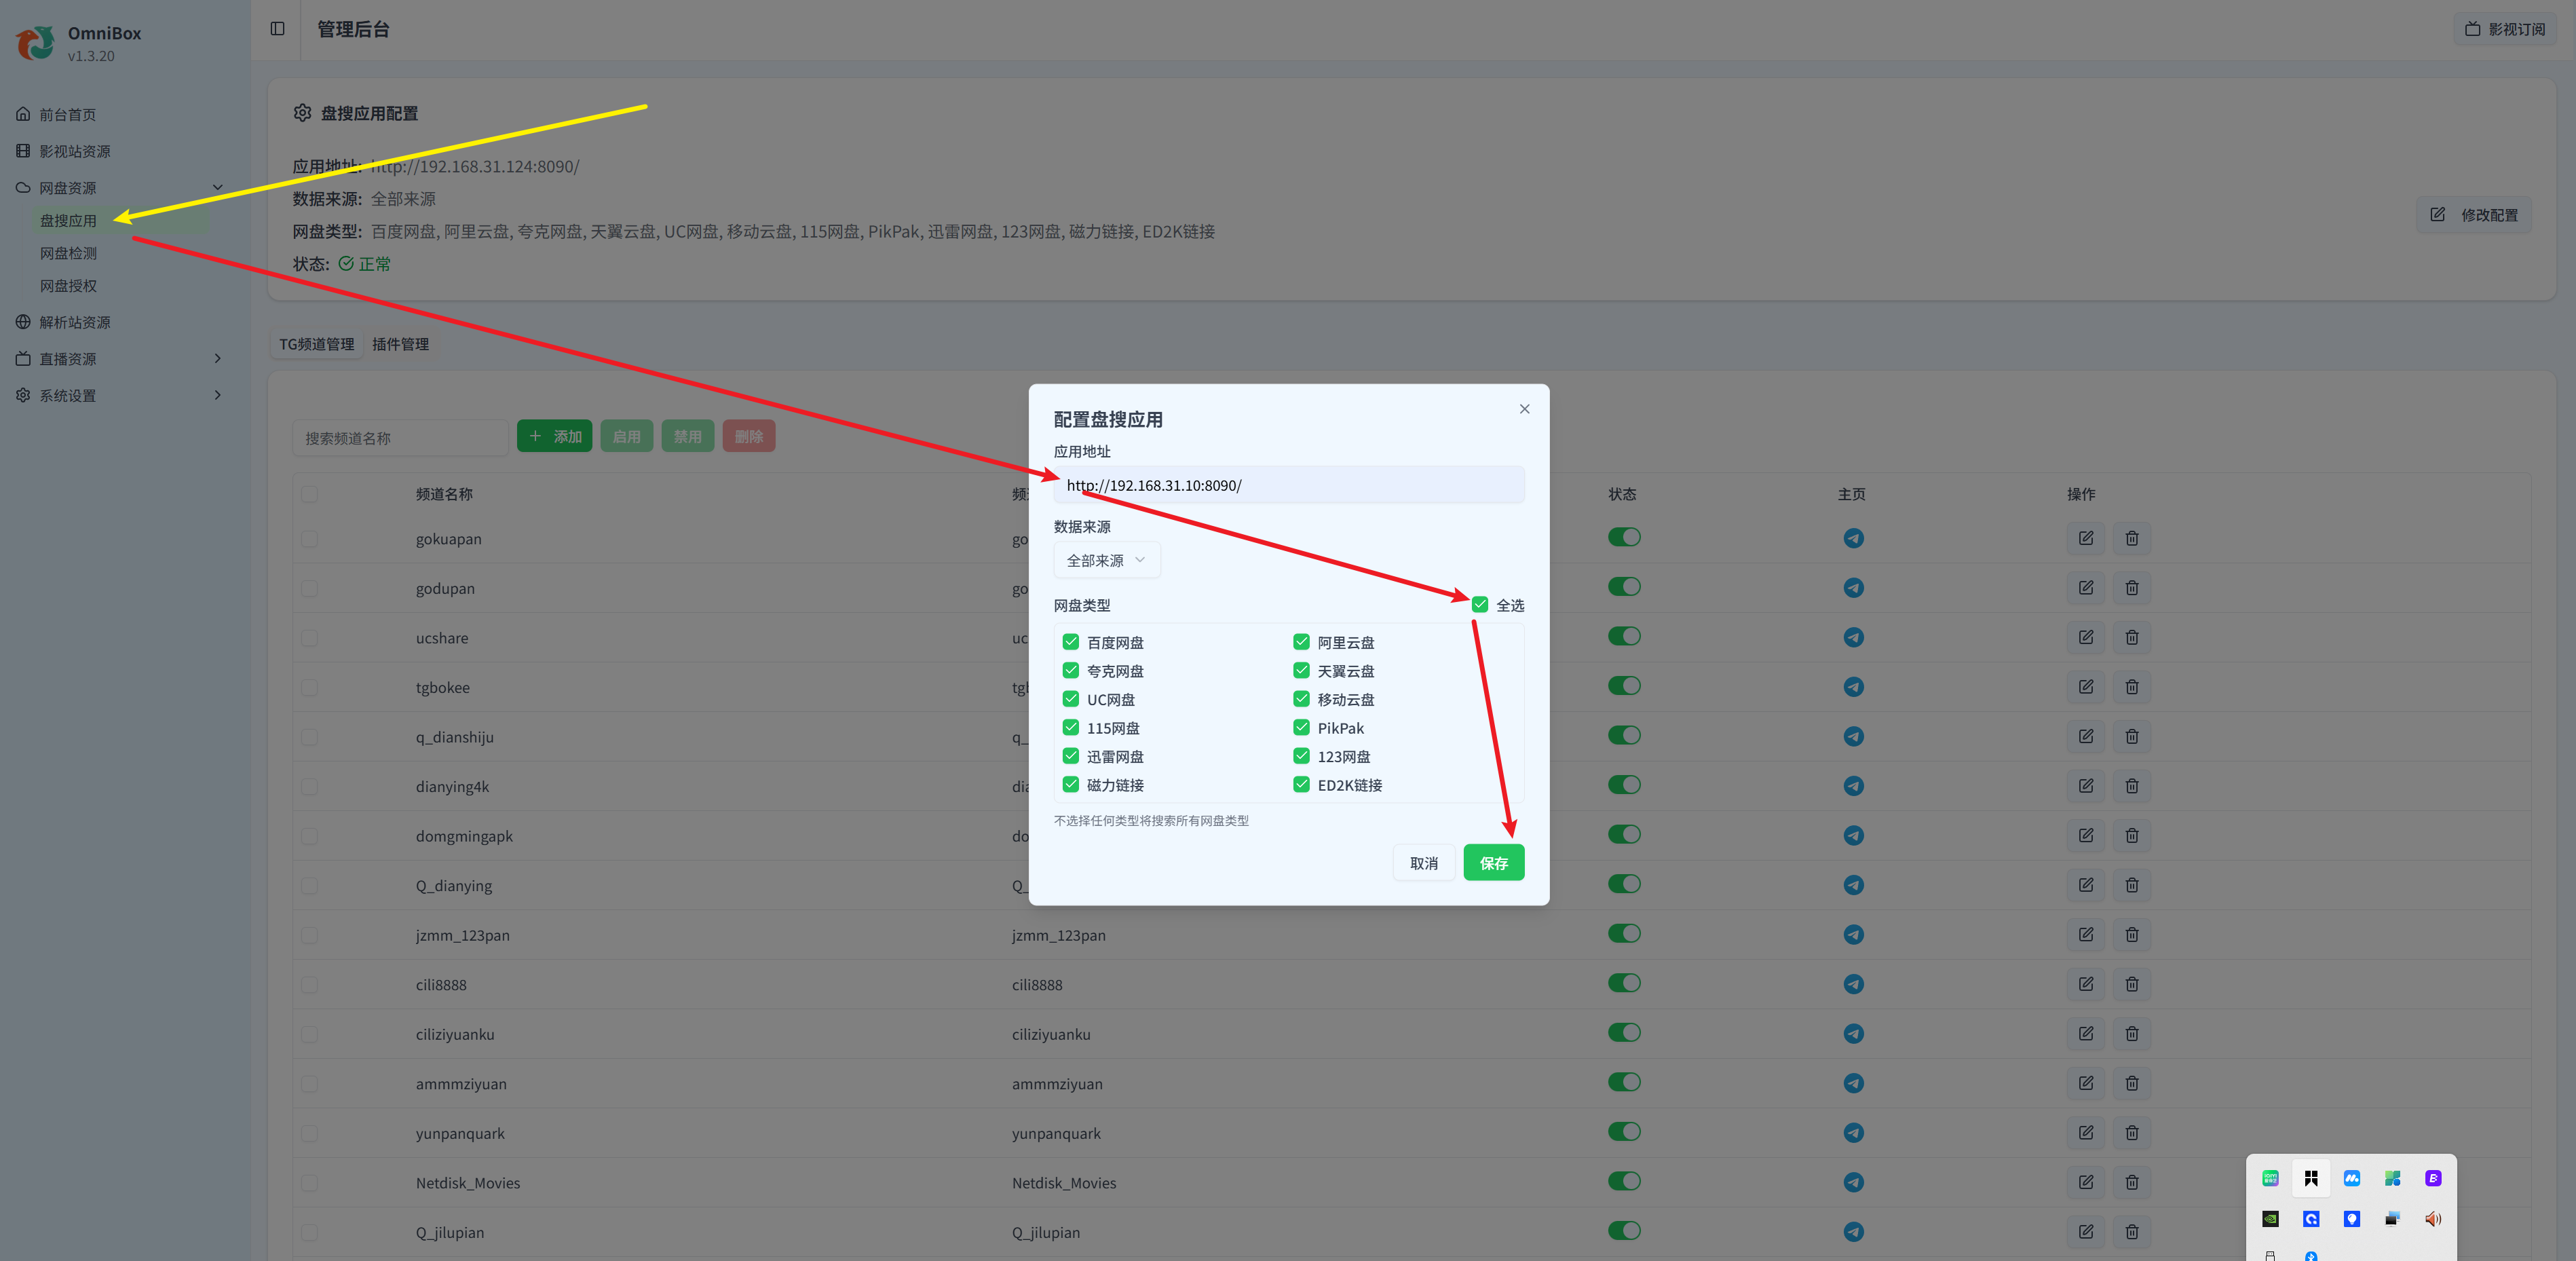Toggle the PikPak checkbox
Image resolution: width=2576 pixels, height=1261 pixels.
click(x=1301, y=727)
